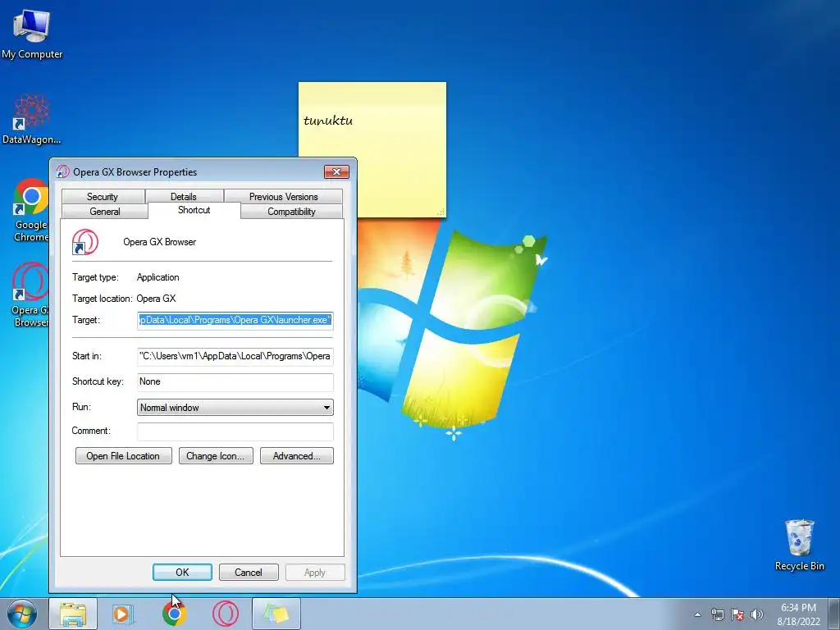
Task: Click the 'Opera GX' target location value
Action: tap(156, 299)
